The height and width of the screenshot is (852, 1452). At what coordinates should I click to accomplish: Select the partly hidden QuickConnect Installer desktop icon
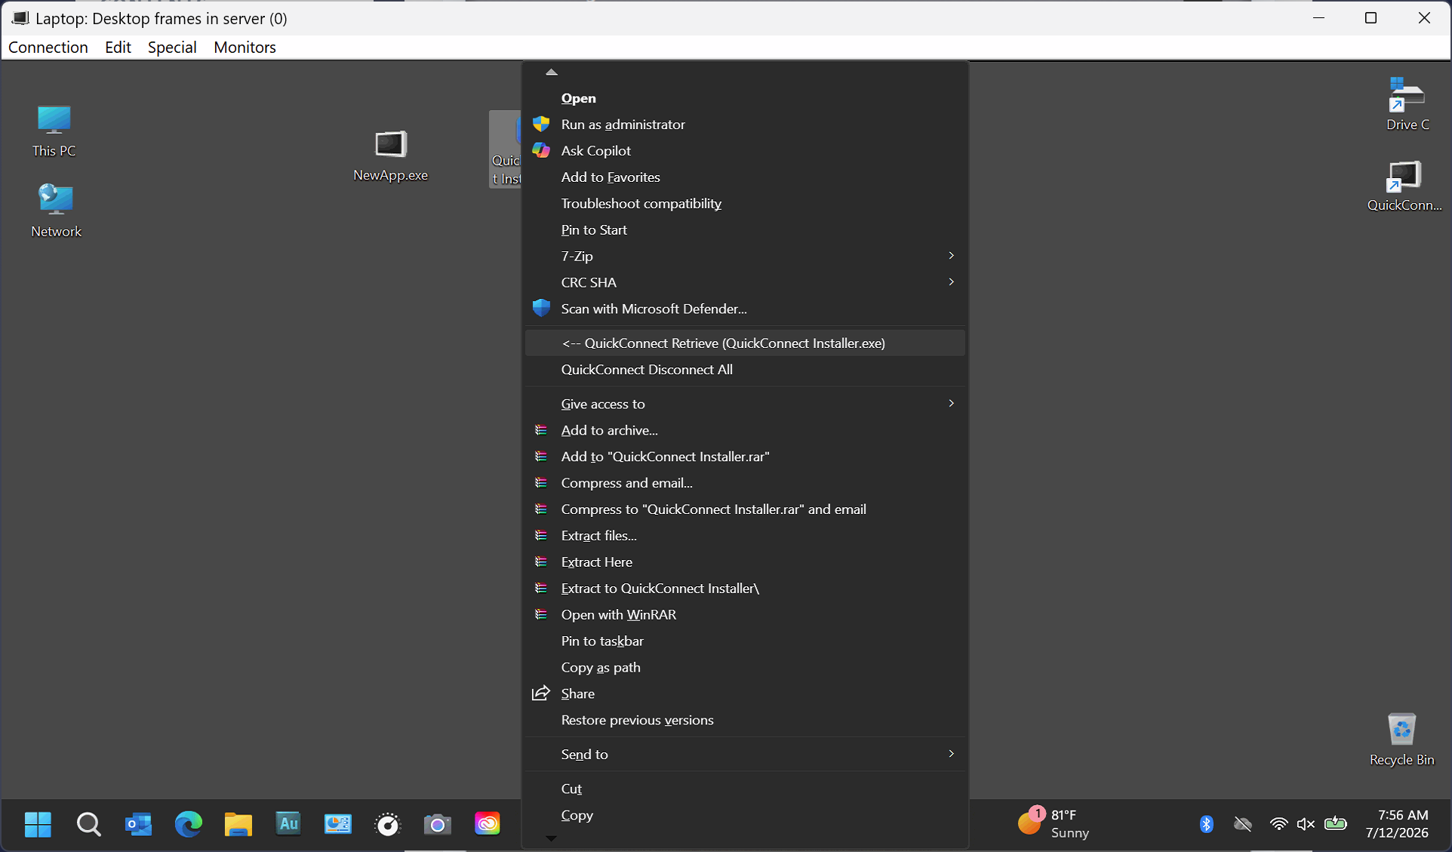505,149
